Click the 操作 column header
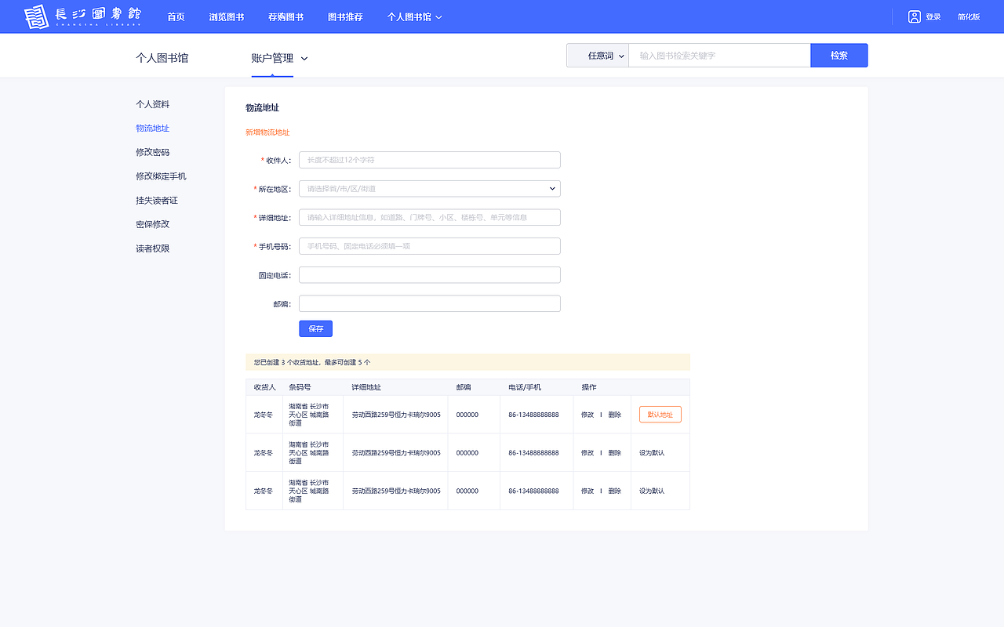This screenshot has height=627, width=1004. (589, 387)
